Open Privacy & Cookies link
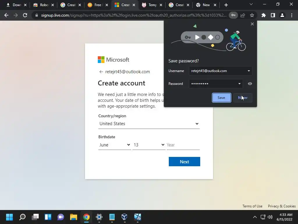Image resolution: width=298 pixels, height=224 pixels. (282, 206)
